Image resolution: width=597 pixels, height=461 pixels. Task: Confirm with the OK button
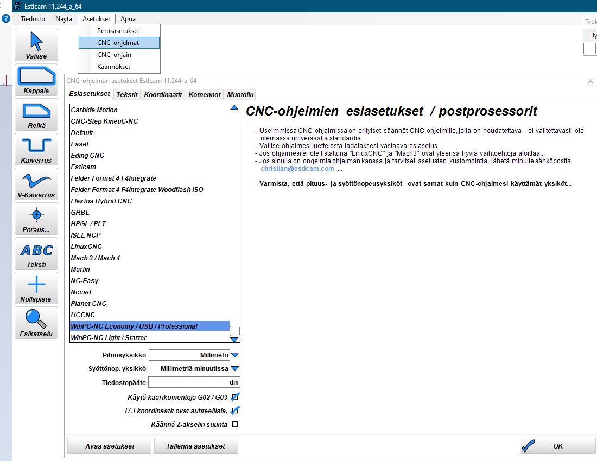[558, 446]
